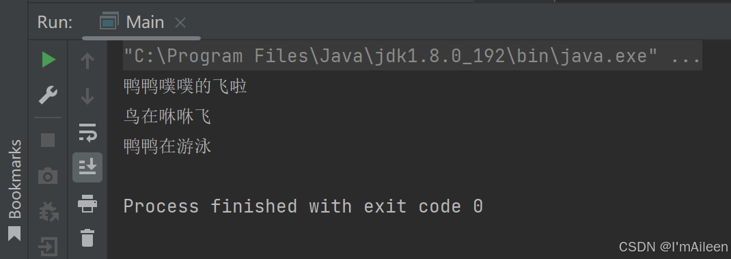The width and height of the screenshot is (731, 259).
Task: Click the java.exe command line path
Action: point(391,57)
